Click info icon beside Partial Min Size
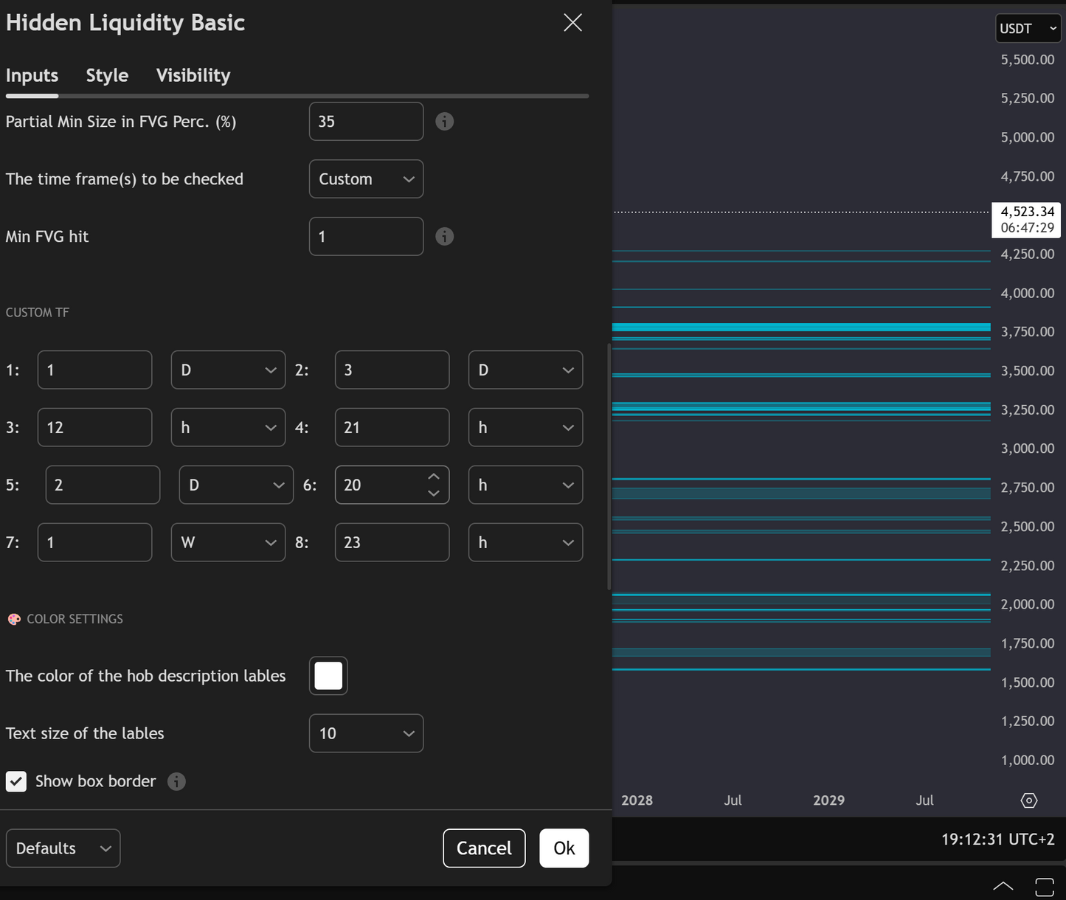This screenshot has height=900, width=1066. pyautogui.click(x=444, y=122)
